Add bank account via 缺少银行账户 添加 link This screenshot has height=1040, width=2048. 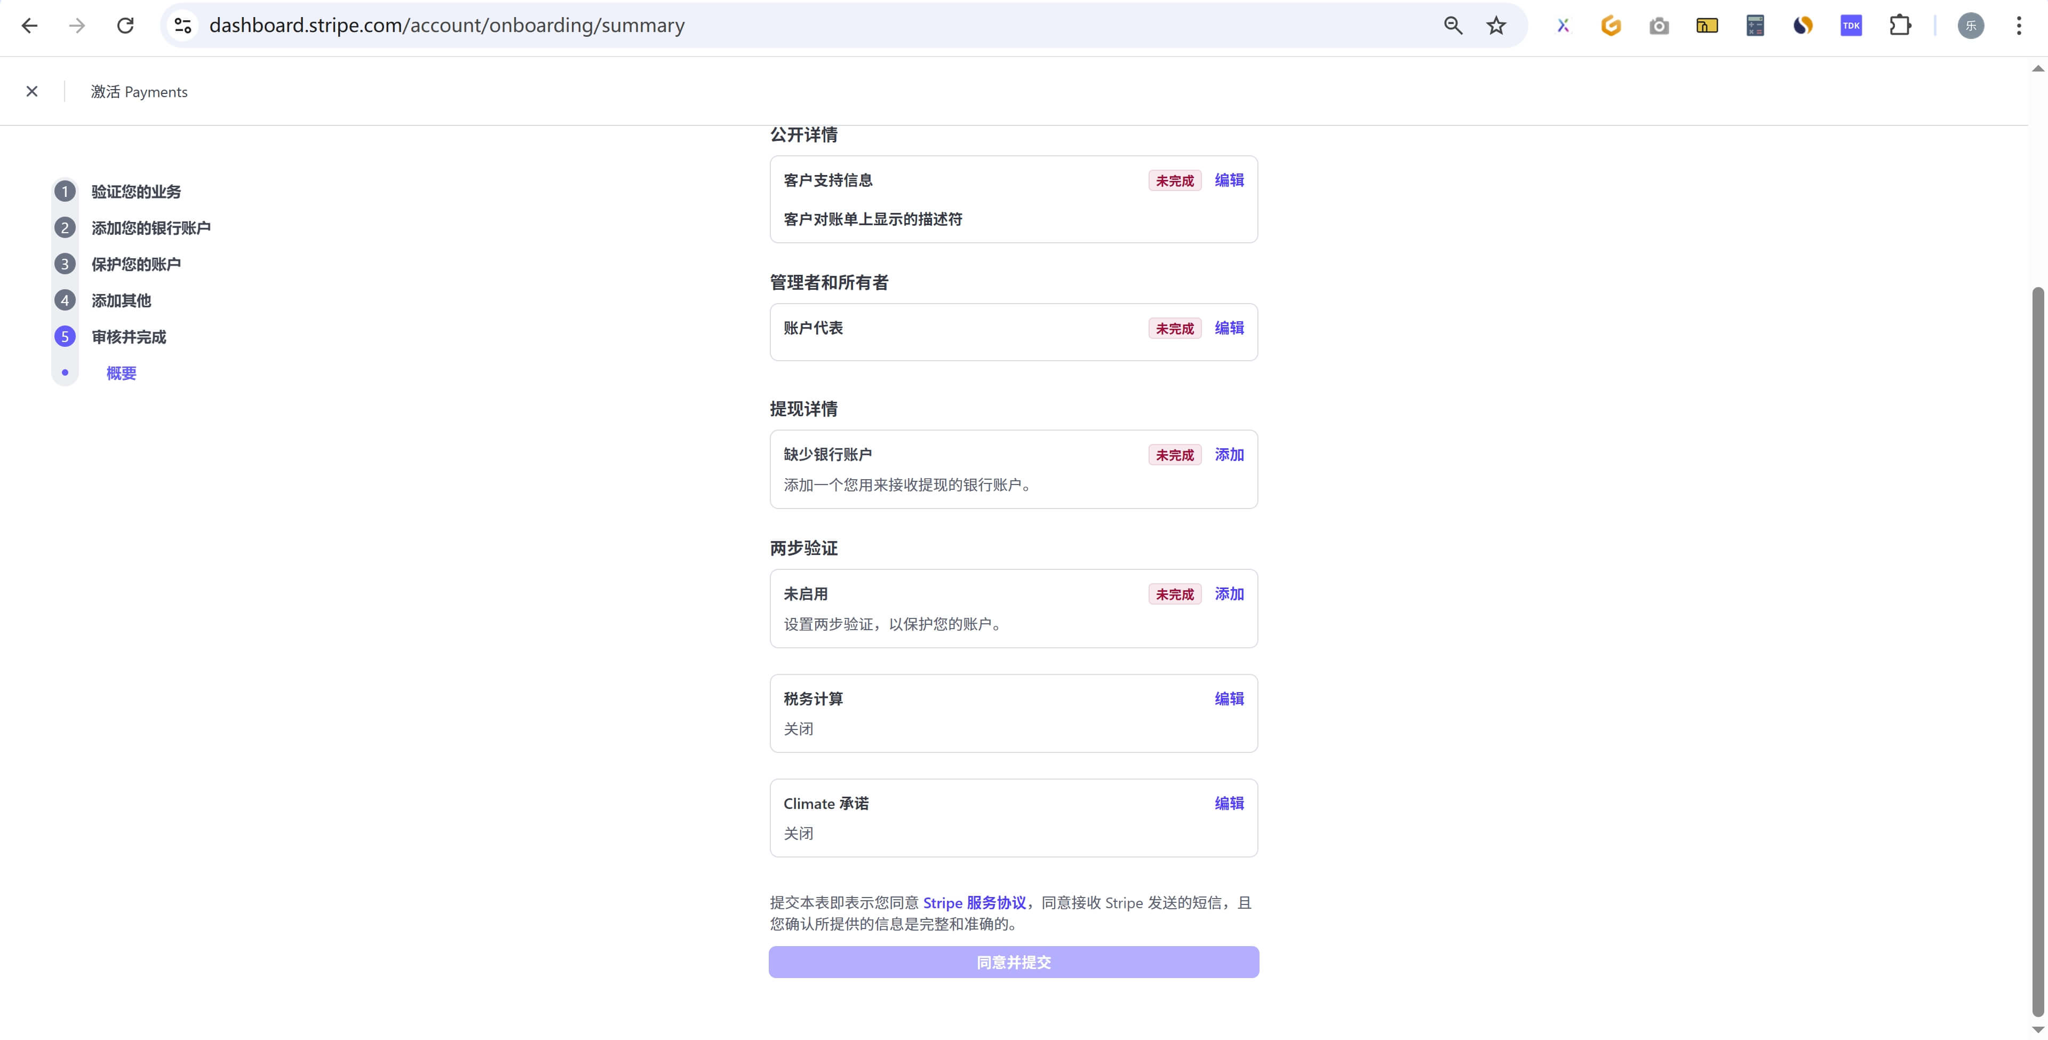pos(1229,455)
